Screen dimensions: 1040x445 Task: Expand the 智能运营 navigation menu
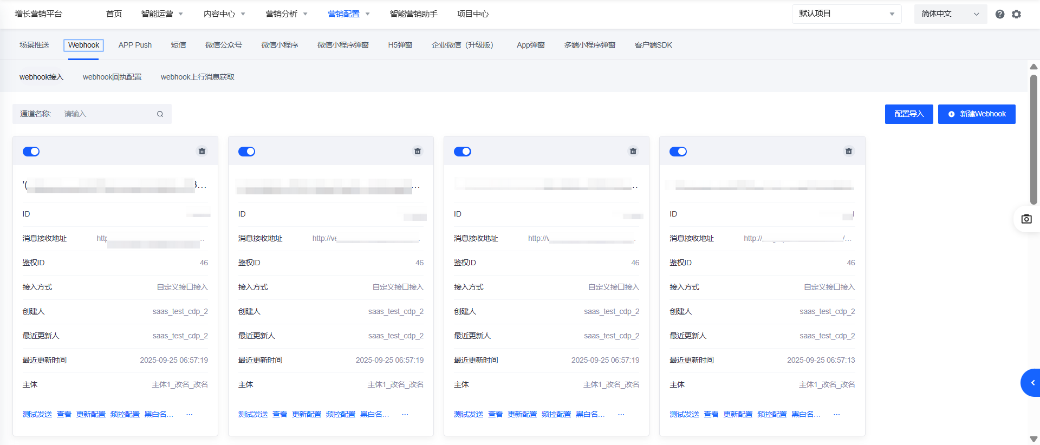pyautogui.click(x=162, y=14)
